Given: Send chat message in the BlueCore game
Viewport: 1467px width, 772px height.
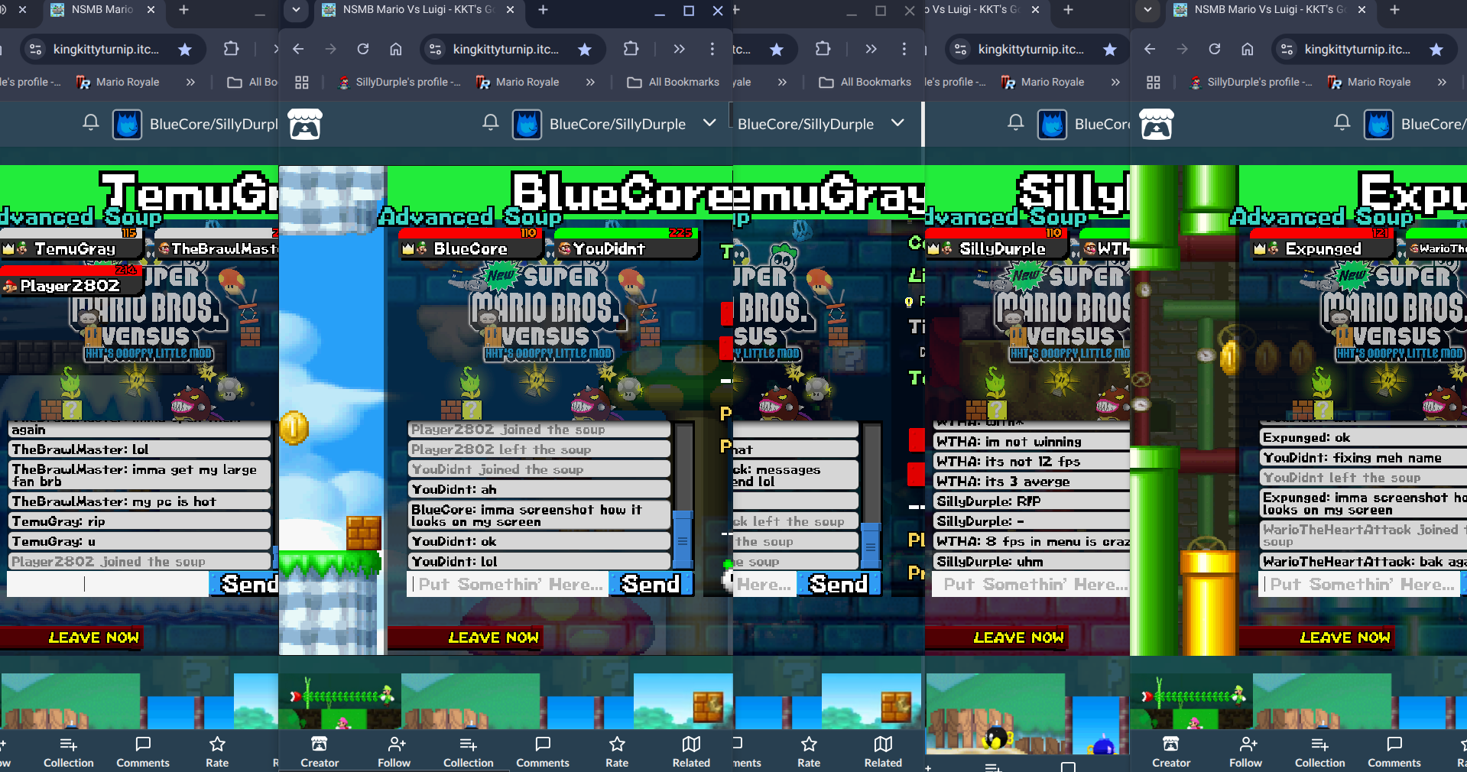Looking at the screenshot, I should tap(651, 585).
